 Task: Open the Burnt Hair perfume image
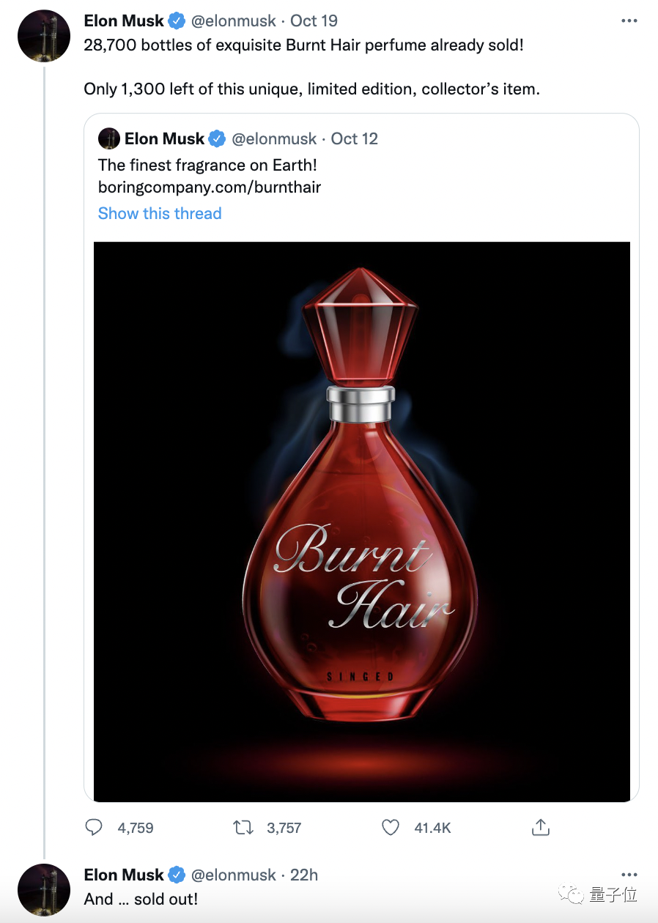pos(362,521)
